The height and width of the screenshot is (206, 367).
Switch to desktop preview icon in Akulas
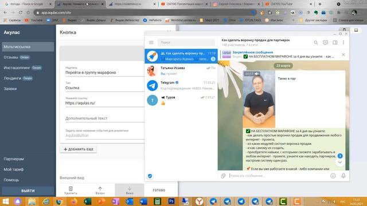click(356, 30)
